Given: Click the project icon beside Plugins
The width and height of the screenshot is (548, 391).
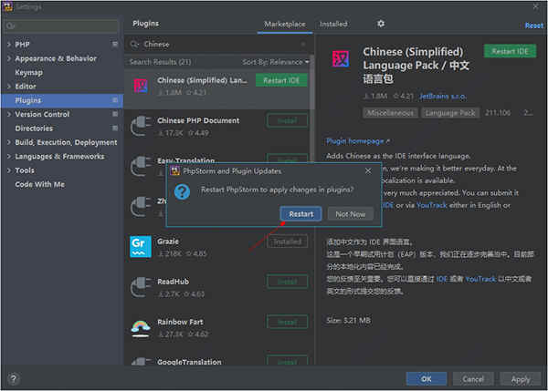Looking at the screenshot, I should [115, 100].
